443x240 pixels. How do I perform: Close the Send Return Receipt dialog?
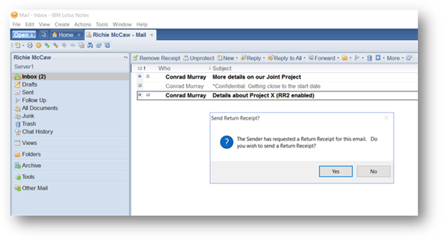(x=386, y=118)
